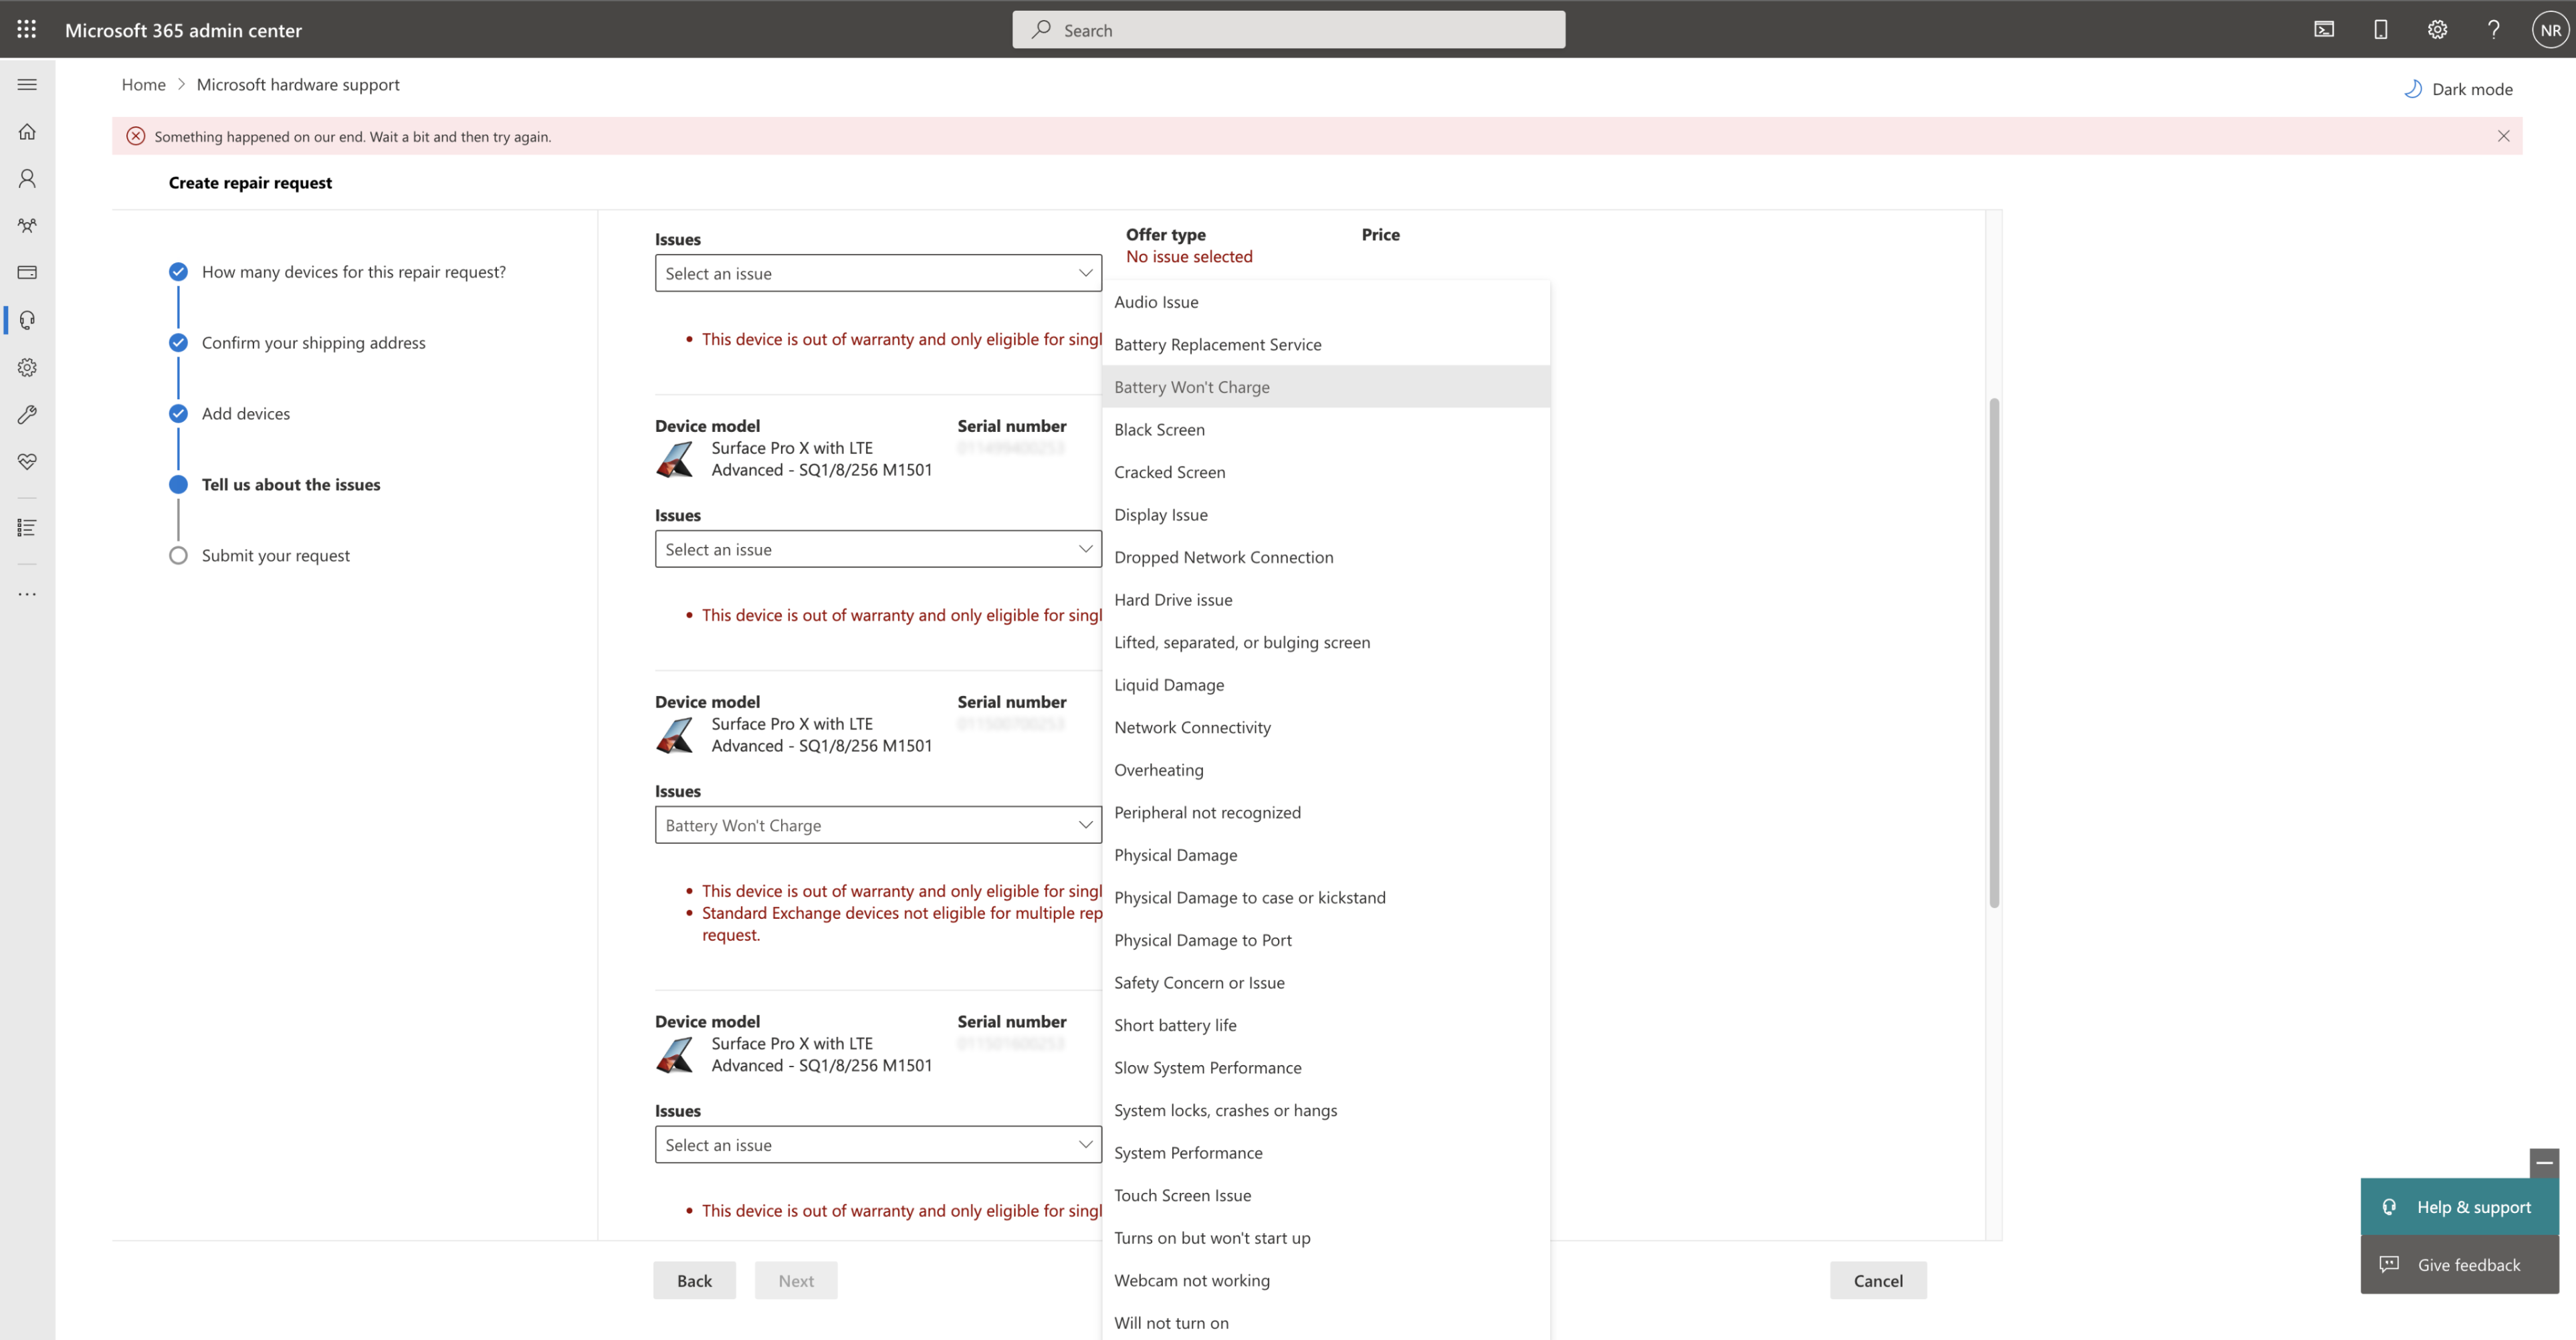This screenshot has width=2576, height=1340.
Task: Choose 'Cracked Screen' option
Action: coord(1326,472)
